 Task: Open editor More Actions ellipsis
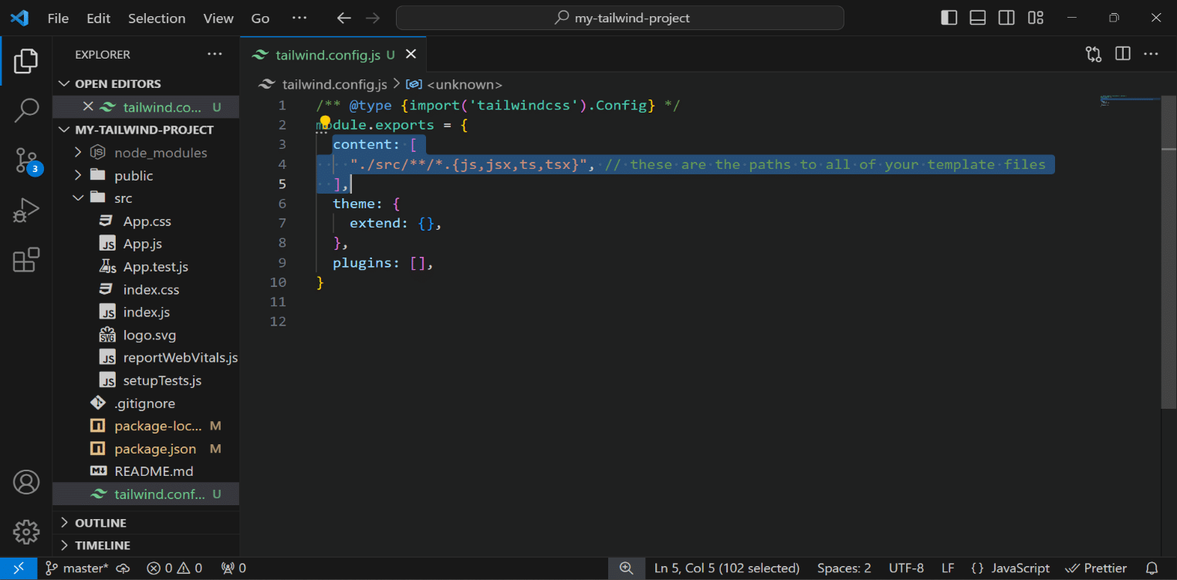point(1152,54)
